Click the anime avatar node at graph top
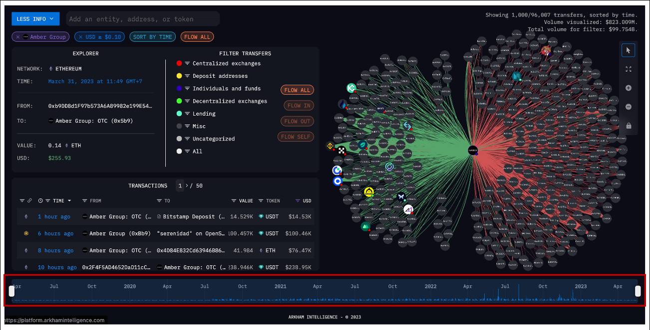 (546, 50)
